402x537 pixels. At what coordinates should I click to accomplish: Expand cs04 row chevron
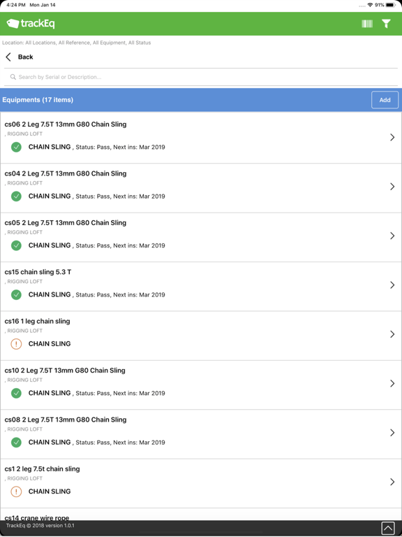392,187
